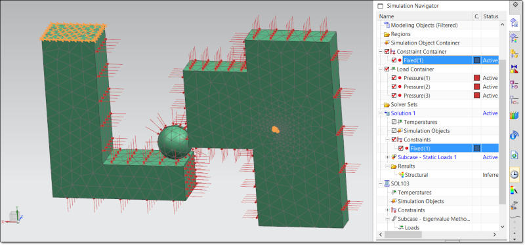This screenshot has width=525, height=245.
Task: Click the Solution 1 node icon
Action: tap(387, 113)
